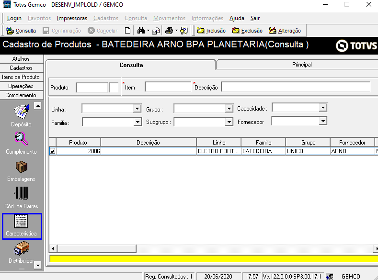Switch to the Principal tab
This screenshot has height=280, width=378.
[302, 65]
